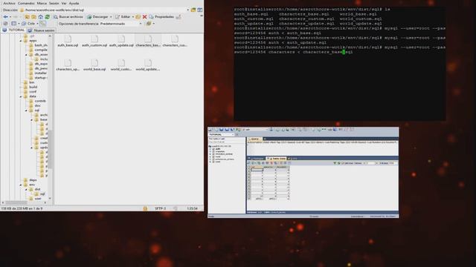Select the build folder in the tree
The width and height of the screenshot is (476, 267).
[33, 87]
